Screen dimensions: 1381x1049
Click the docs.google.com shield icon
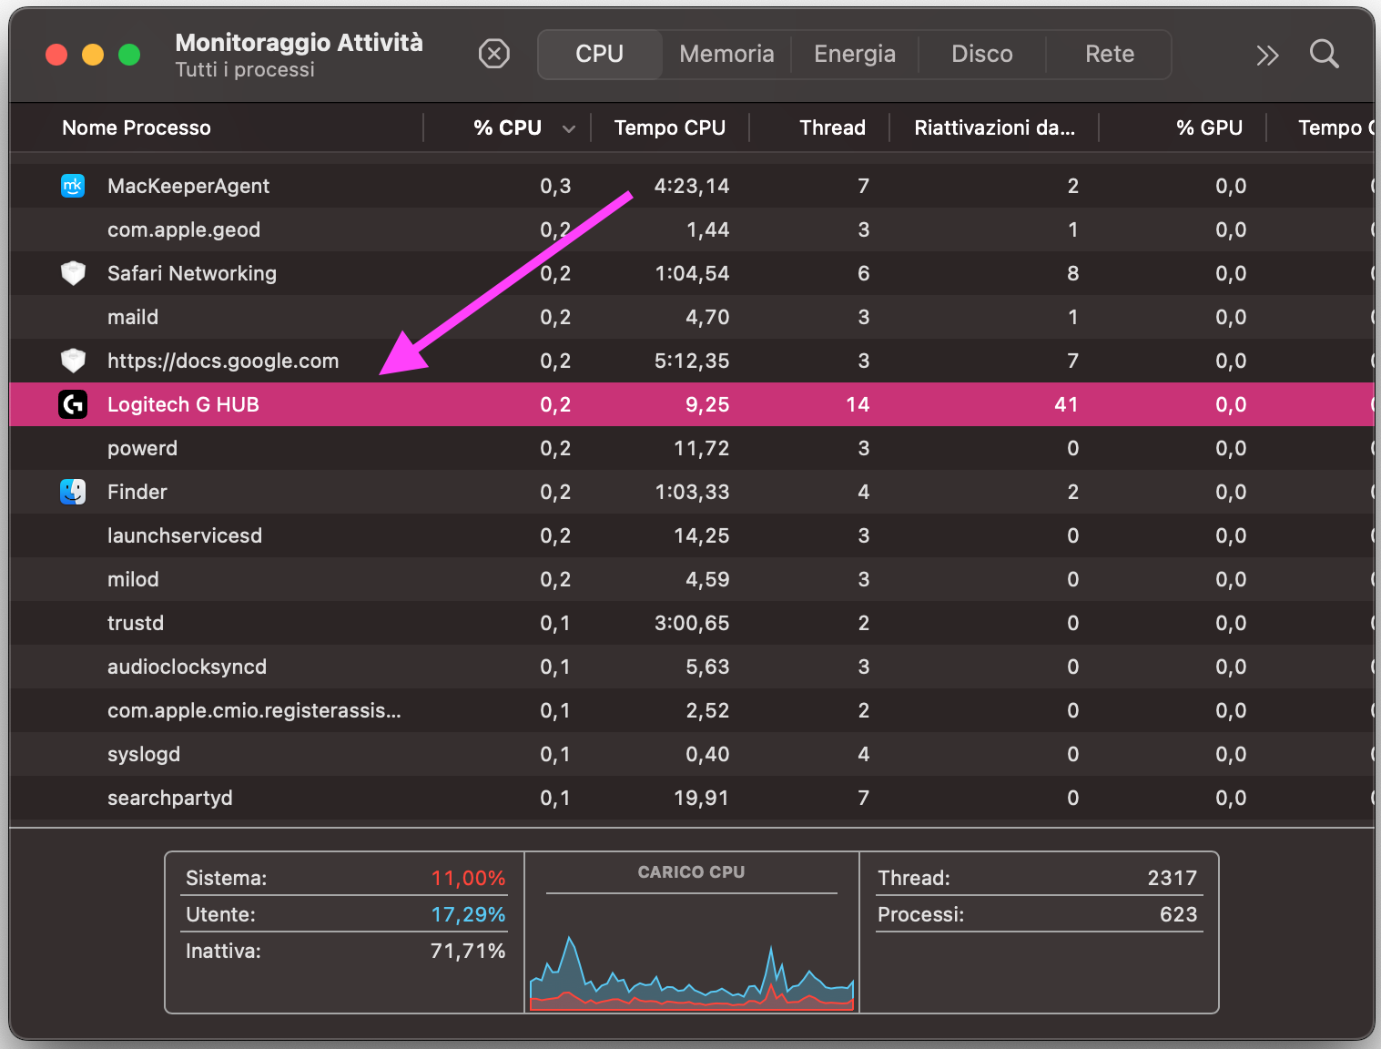73,361
